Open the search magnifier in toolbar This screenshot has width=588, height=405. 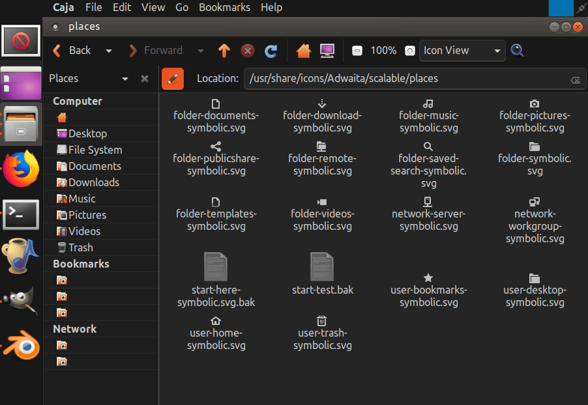point(517,50)
